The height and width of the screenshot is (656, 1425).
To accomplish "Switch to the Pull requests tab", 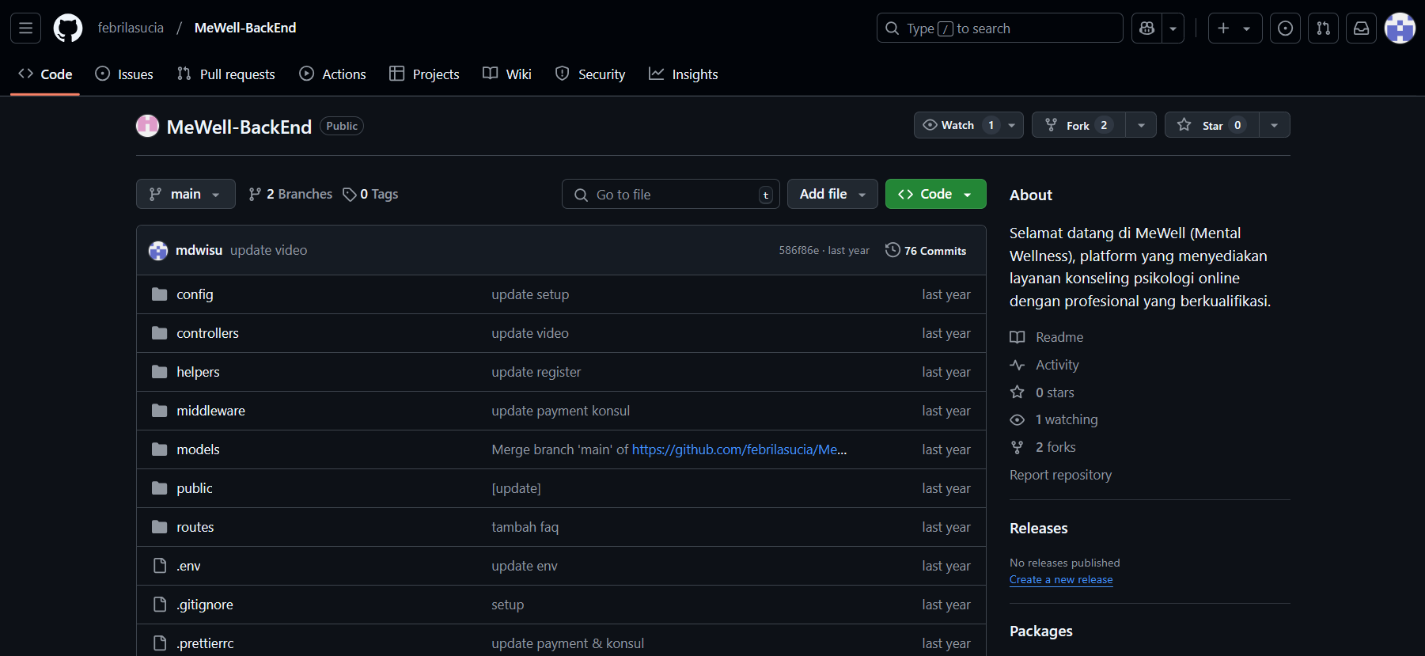I will coord(226,74).
